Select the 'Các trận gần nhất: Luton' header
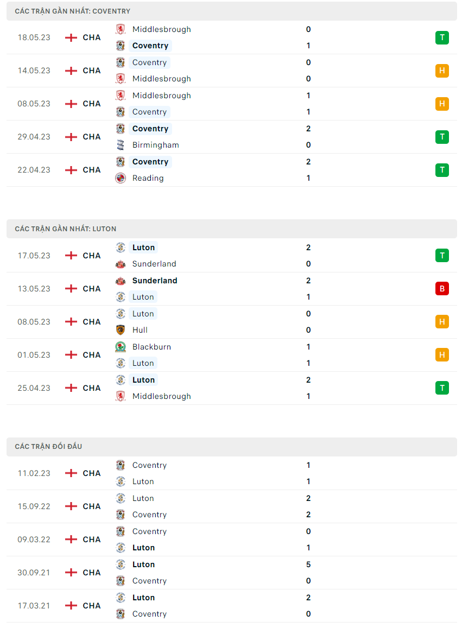Viewport: 462px width, 628px height. pyautogui.click(x=66, y=229)
